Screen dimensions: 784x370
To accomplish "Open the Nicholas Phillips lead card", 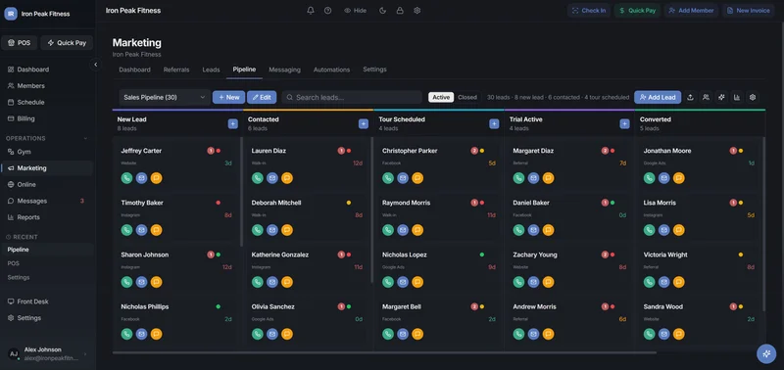I will pos(176,320).
